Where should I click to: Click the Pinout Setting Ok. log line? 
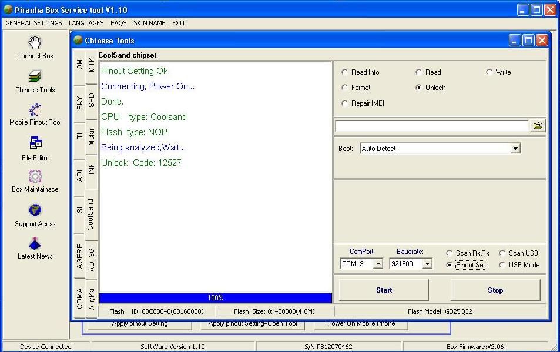(136, 71)
